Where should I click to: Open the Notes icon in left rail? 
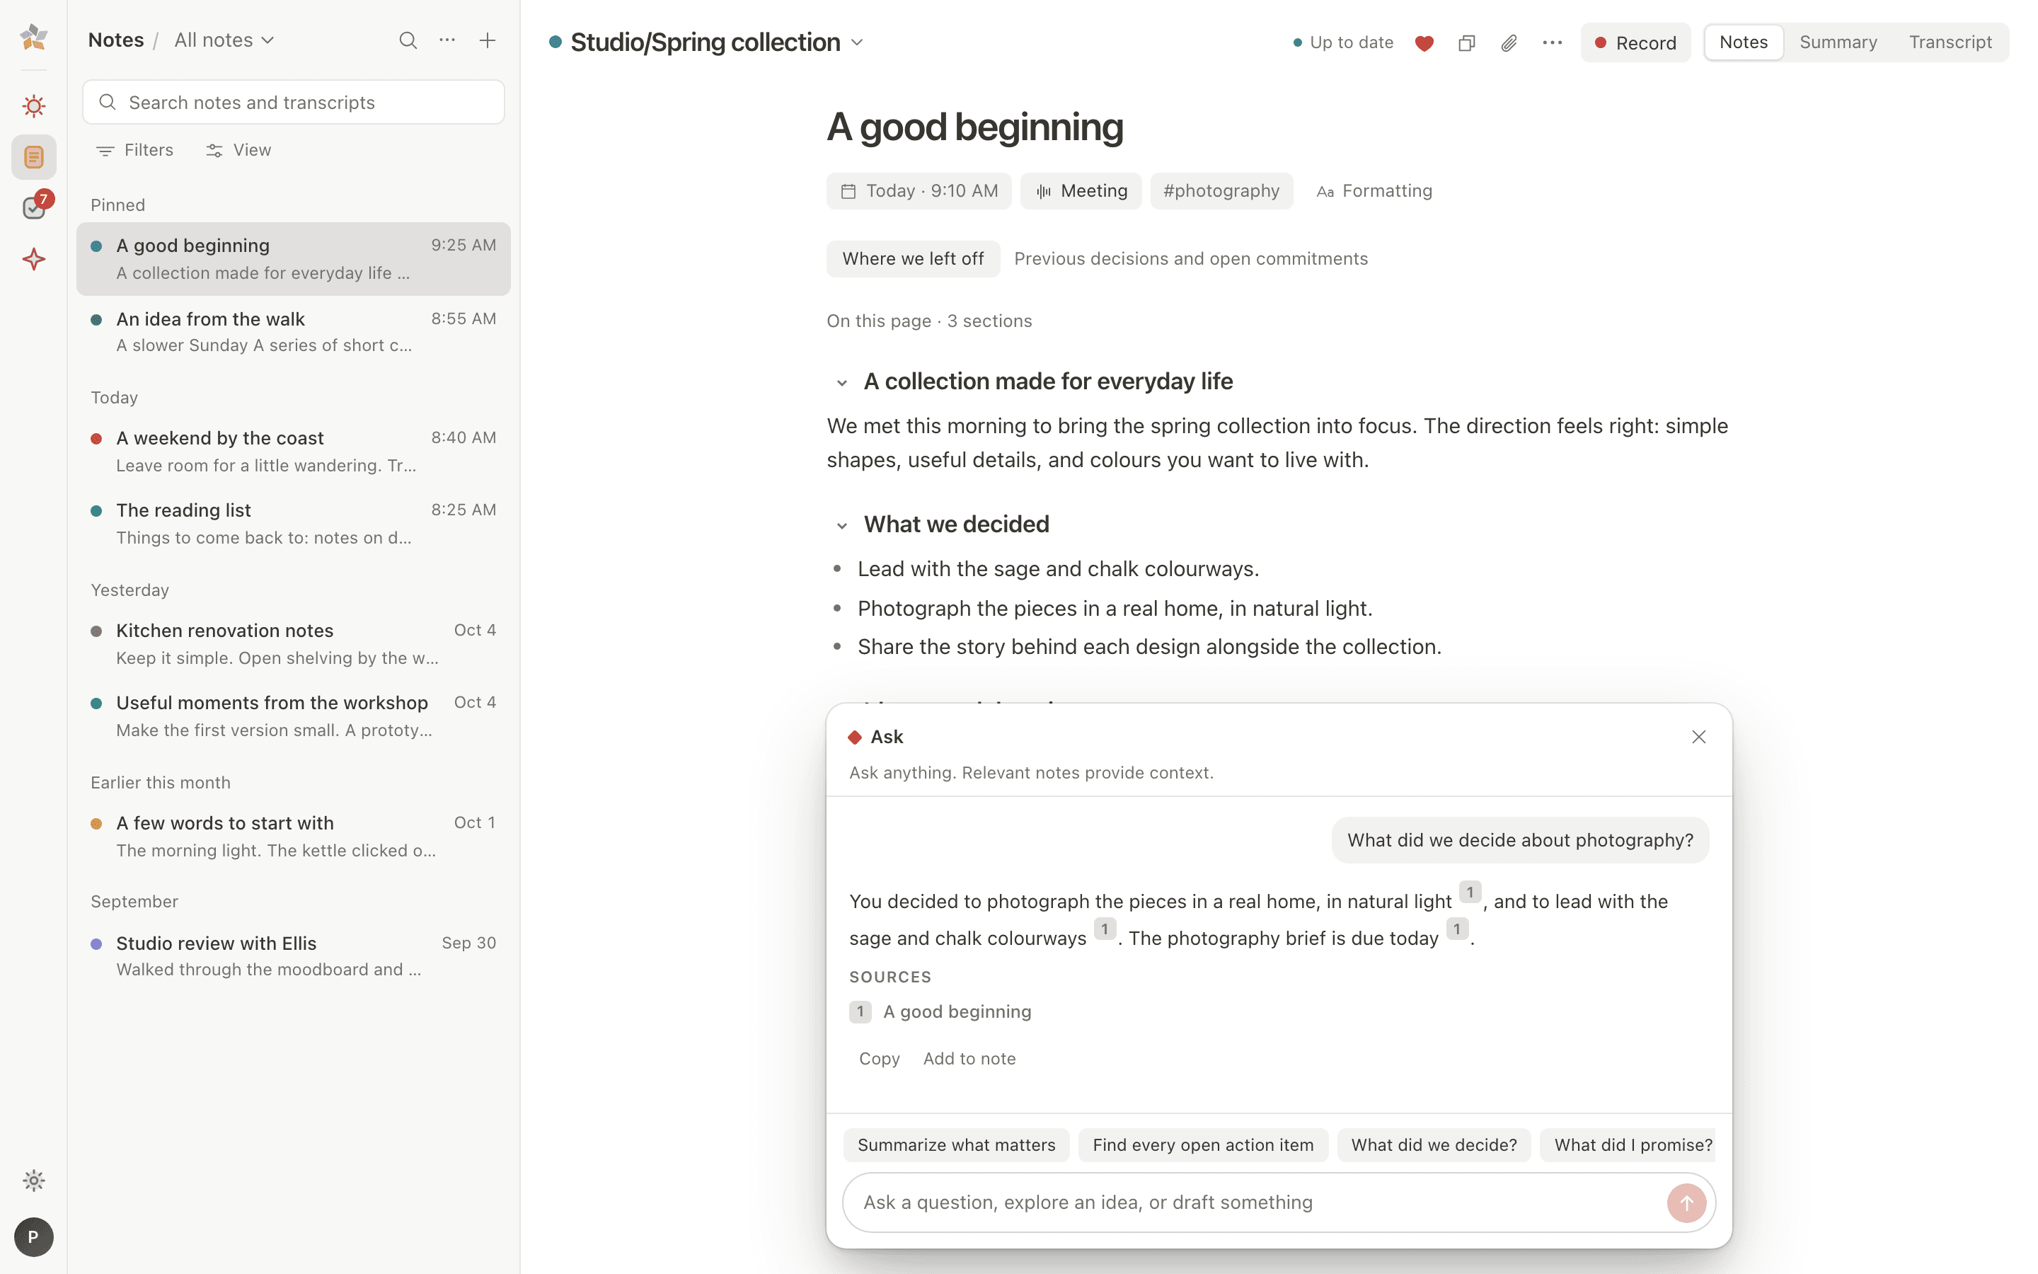tap(34, 156)
